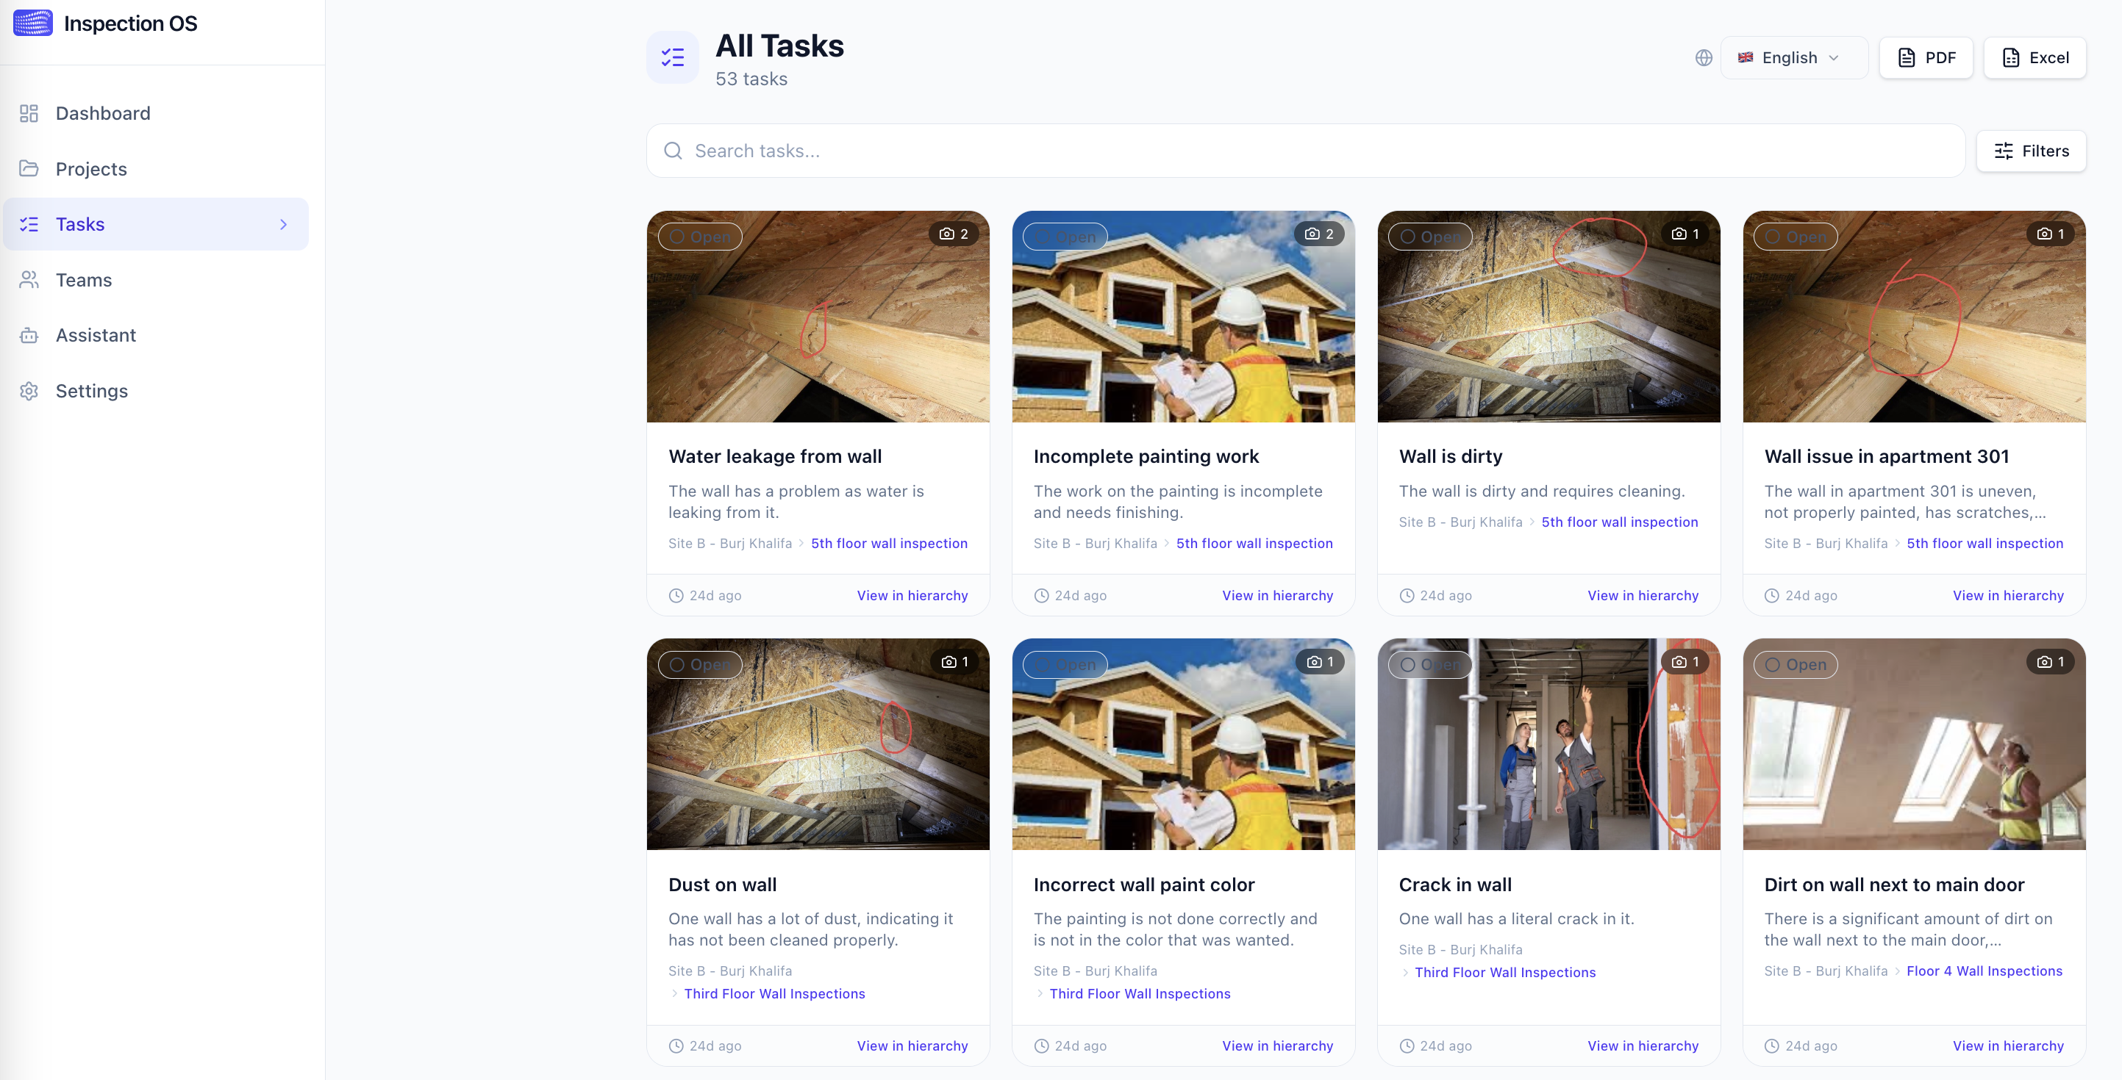This screenshot has width=2122, height=1080.
Task: Click the Settings gear icon
Action: (29, 391)
